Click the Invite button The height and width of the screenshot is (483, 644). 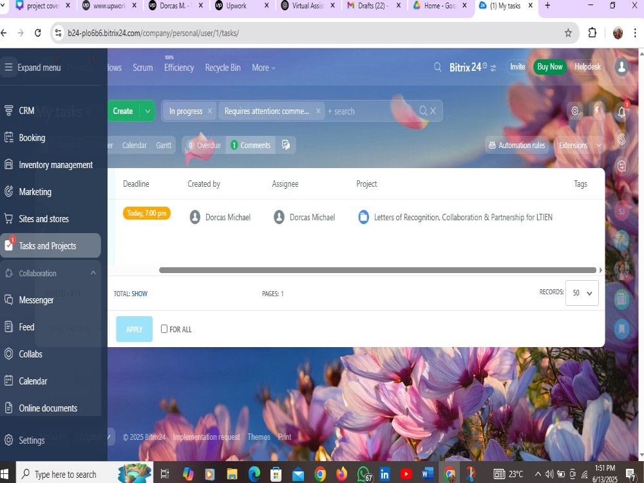click(518, 66)
